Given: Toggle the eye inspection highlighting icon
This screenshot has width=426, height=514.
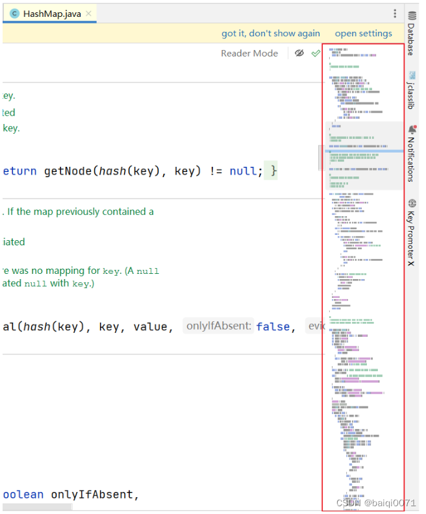Looking at the screenshot, I should (x=299, y=53).
